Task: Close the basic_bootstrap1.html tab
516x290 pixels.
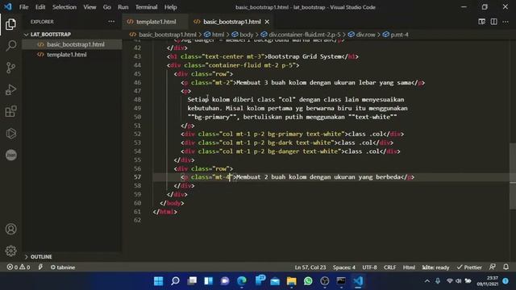Action: point(267,22)
